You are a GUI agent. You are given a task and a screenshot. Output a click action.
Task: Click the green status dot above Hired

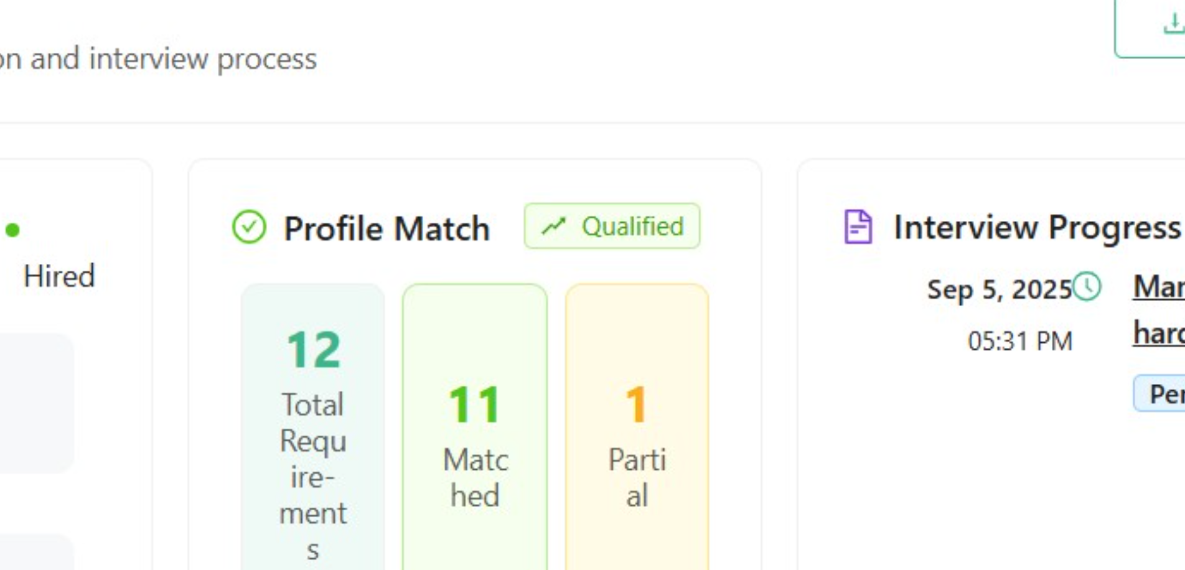tap(12, 230)
